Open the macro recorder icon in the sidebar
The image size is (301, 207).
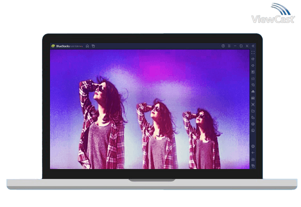tap(253, 98)
